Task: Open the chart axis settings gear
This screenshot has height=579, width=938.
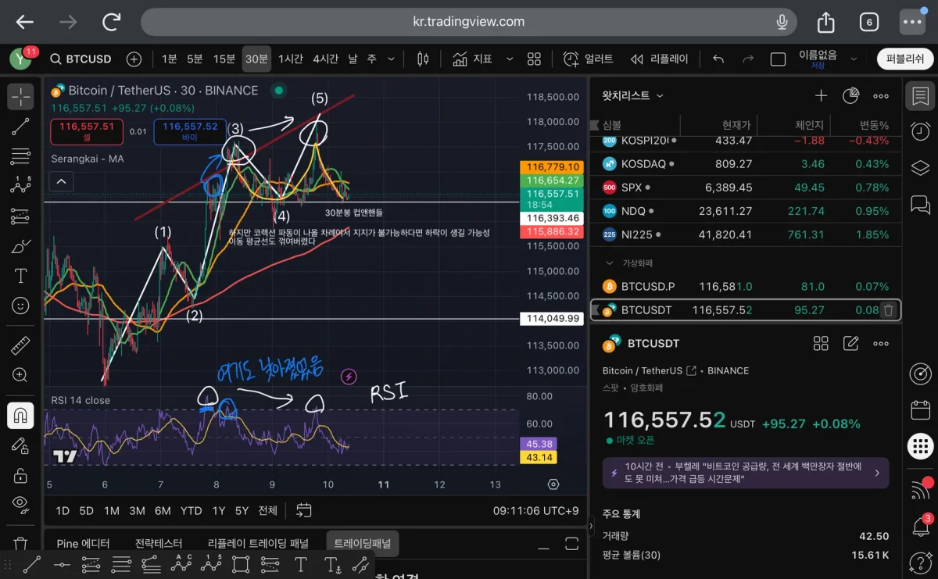Action: point(553,484)
